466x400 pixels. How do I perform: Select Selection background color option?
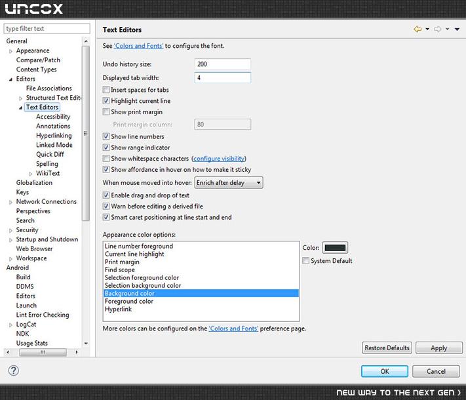[x=201, y=285]
